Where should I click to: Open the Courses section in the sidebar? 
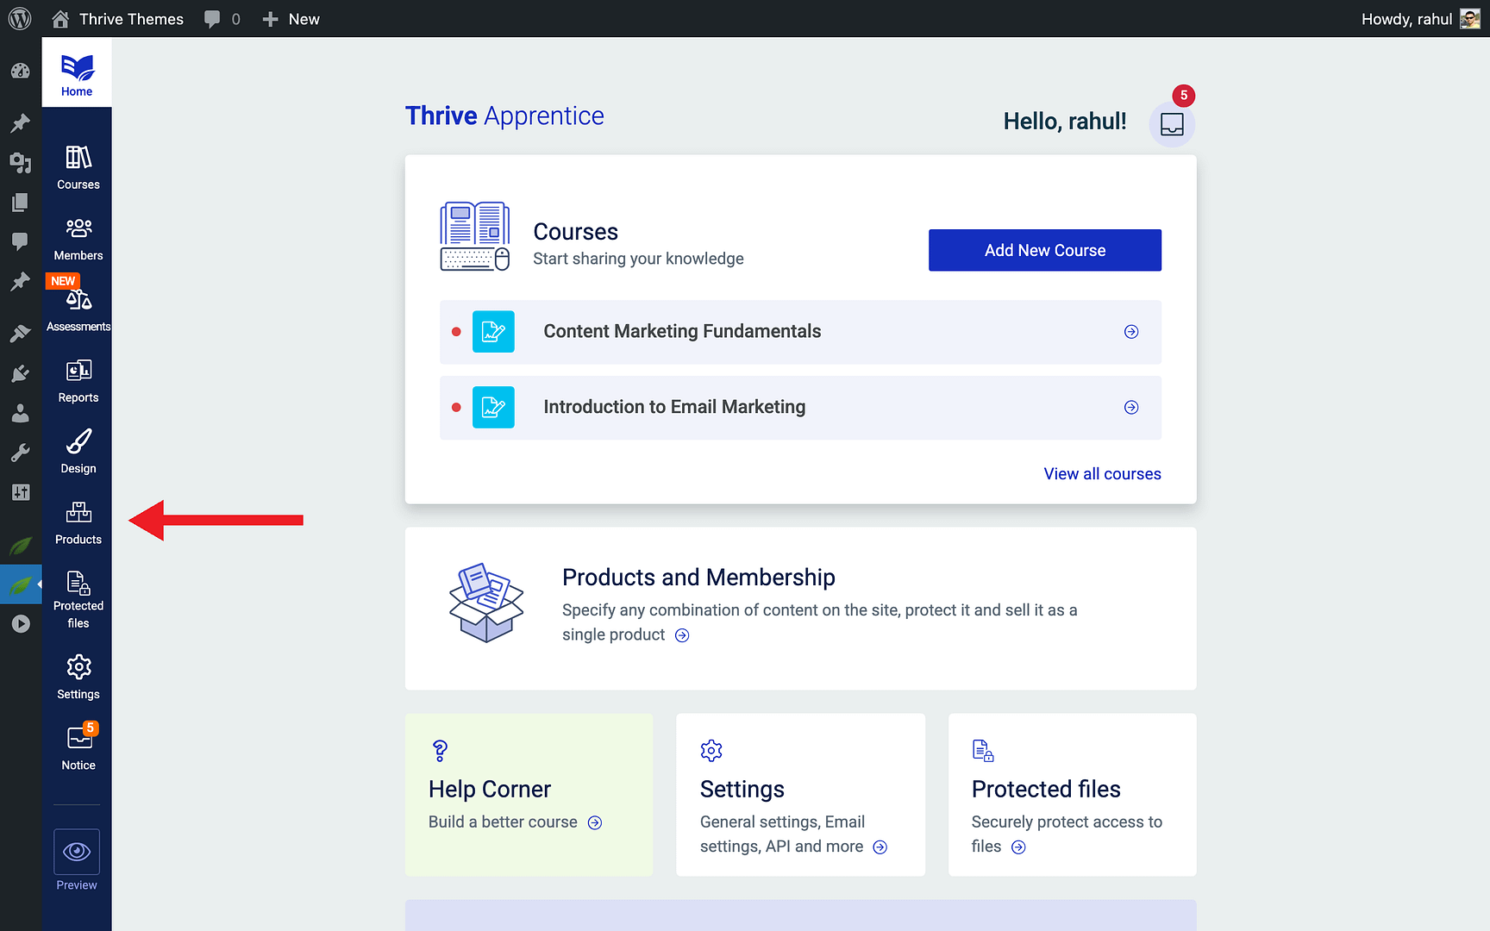[78, 166]
